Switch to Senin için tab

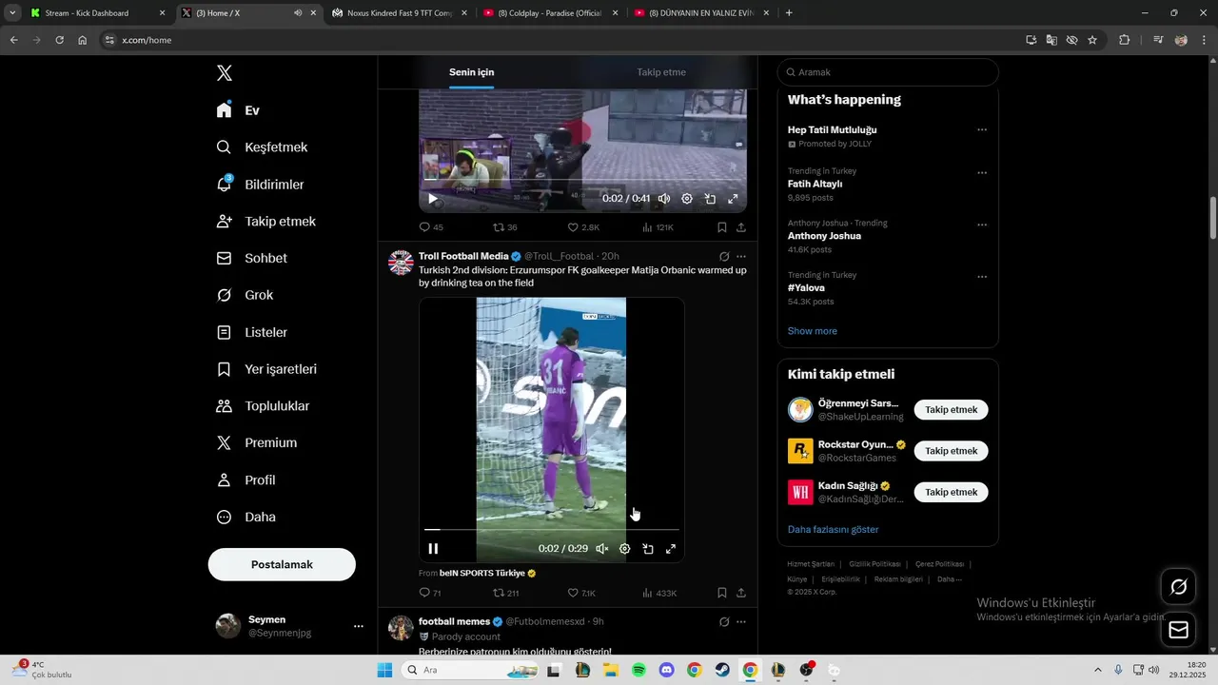pyautogui.click(x=472, y=72)
